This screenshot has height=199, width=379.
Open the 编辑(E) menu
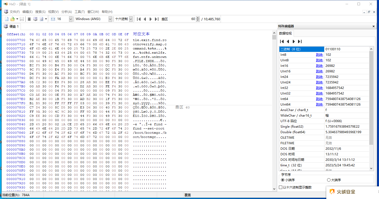pyautogui.click(x=27, y=12)
